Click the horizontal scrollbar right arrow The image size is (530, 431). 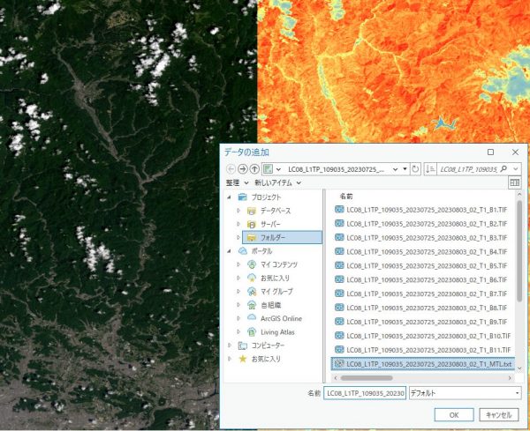coord(510,378)
